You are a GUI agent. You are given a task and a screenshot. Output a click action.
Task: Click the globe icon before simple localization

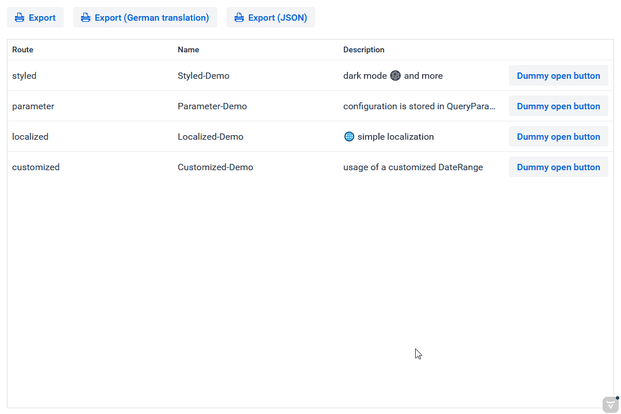pyautogui.click(x=349, y=137)
